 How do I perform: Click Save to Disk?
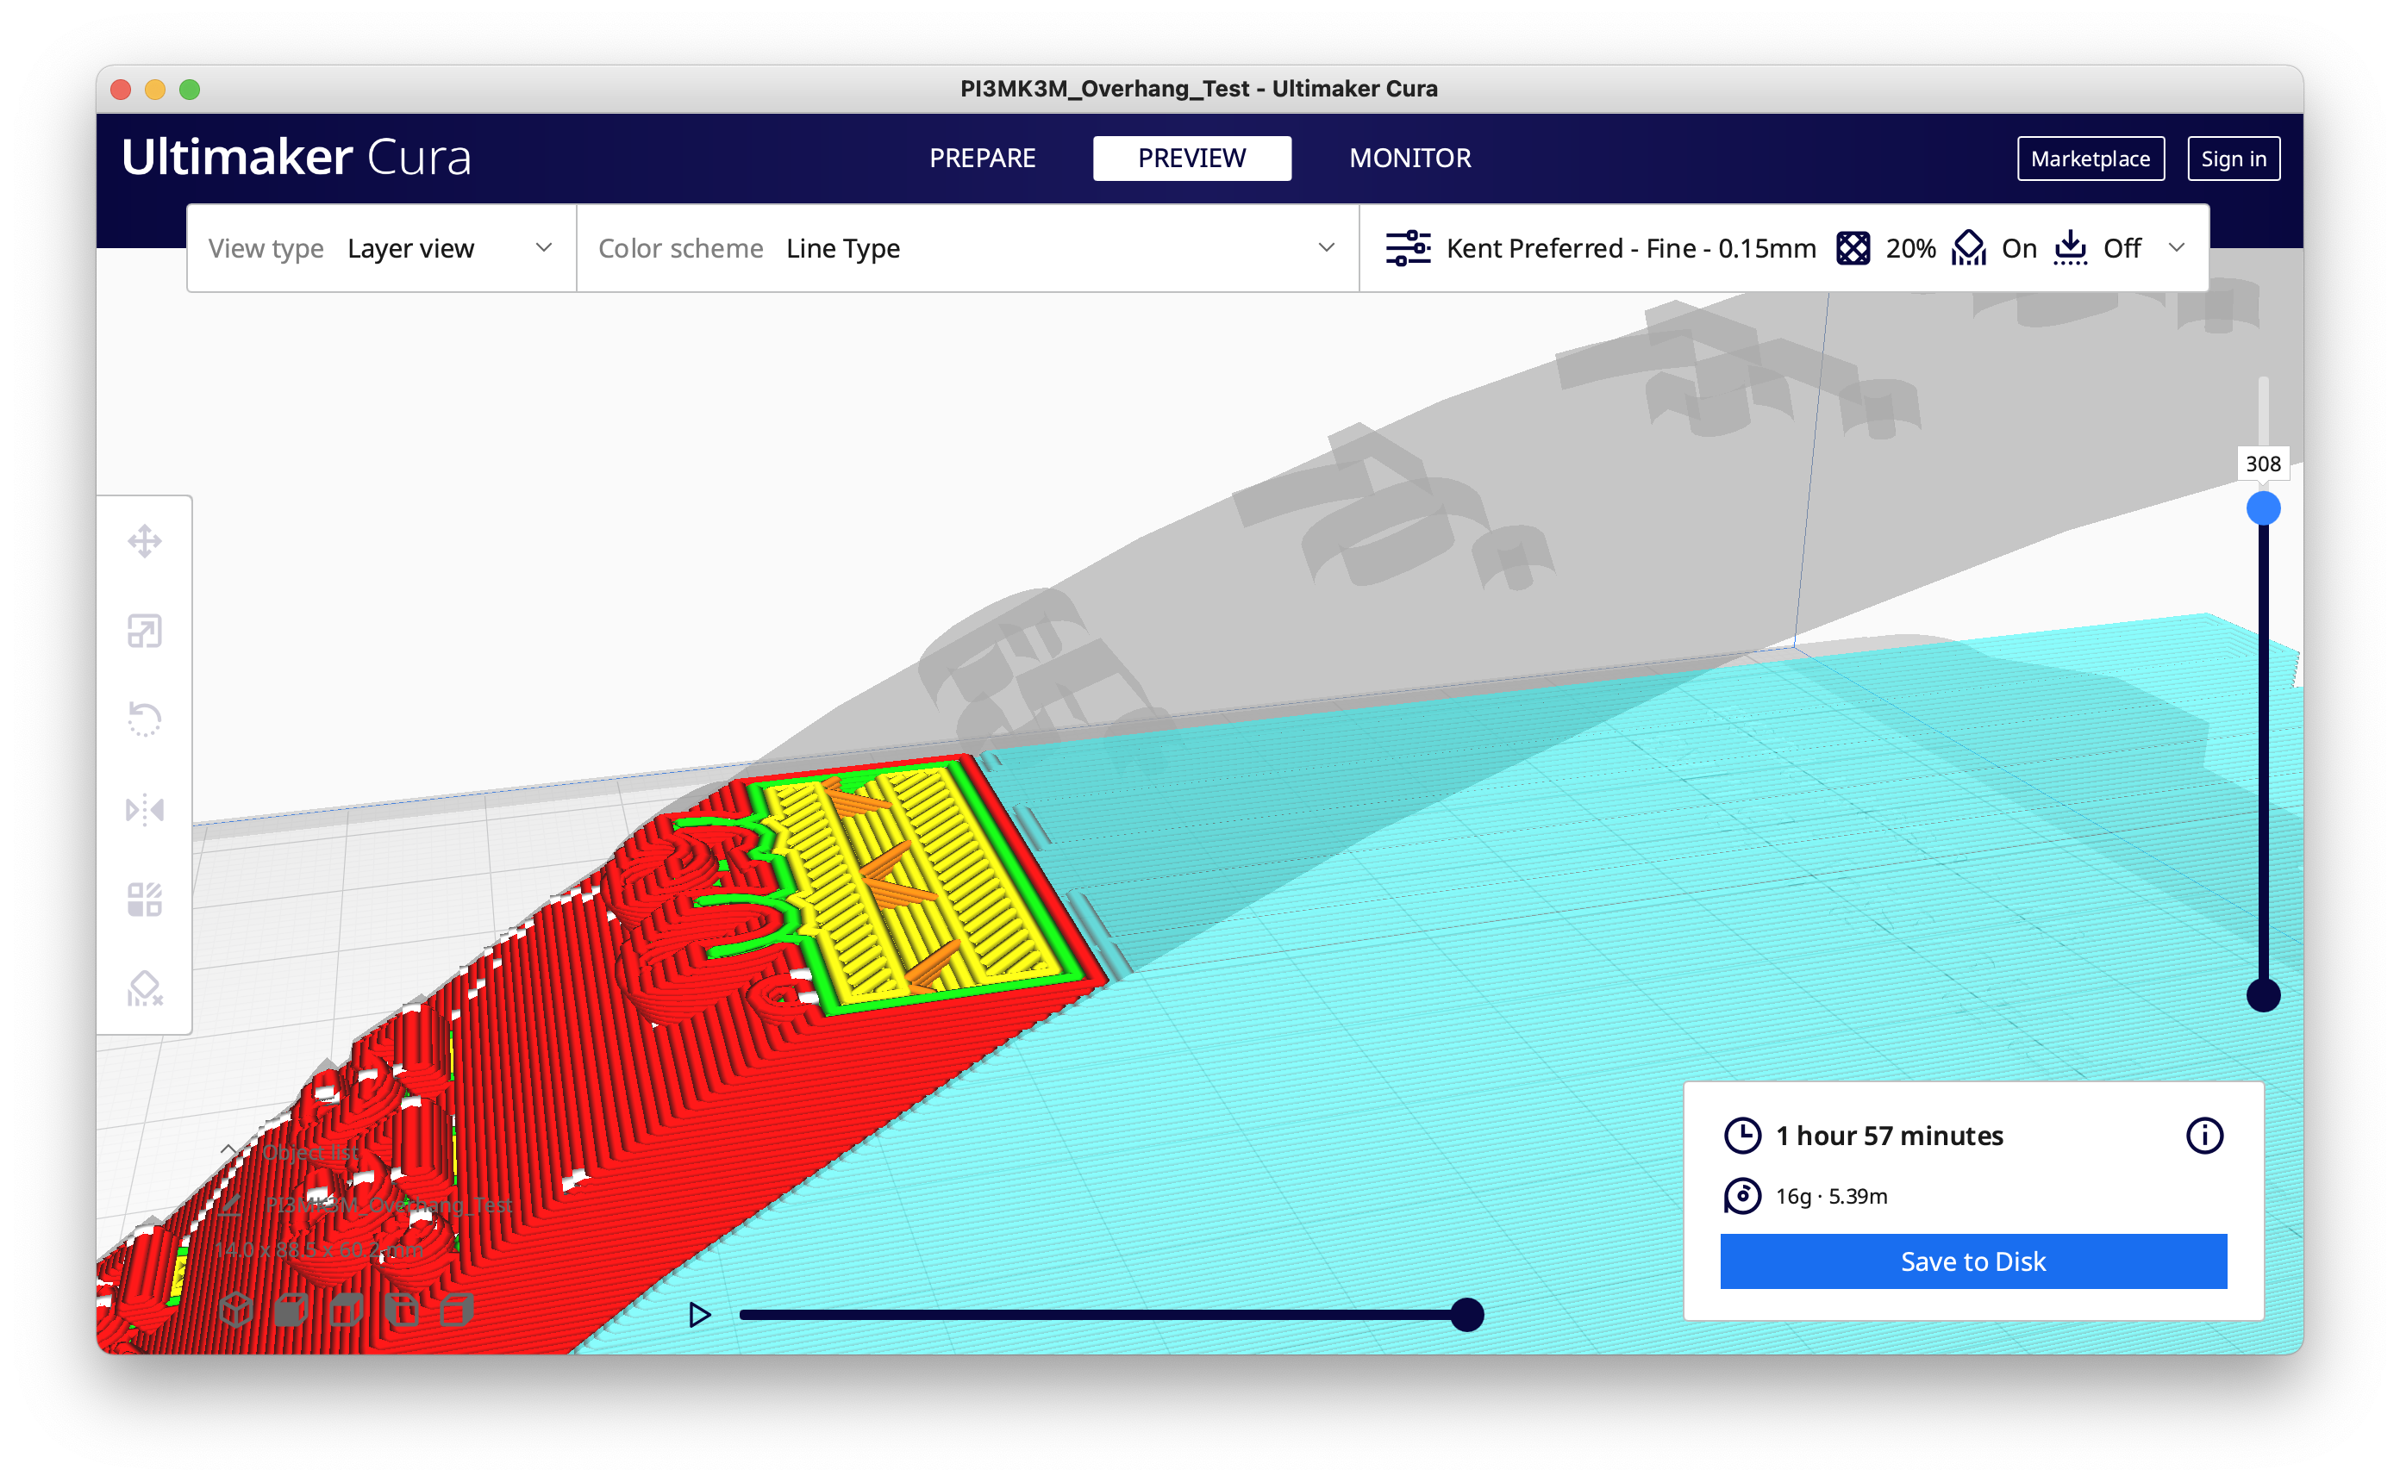click(1973, 1261)
